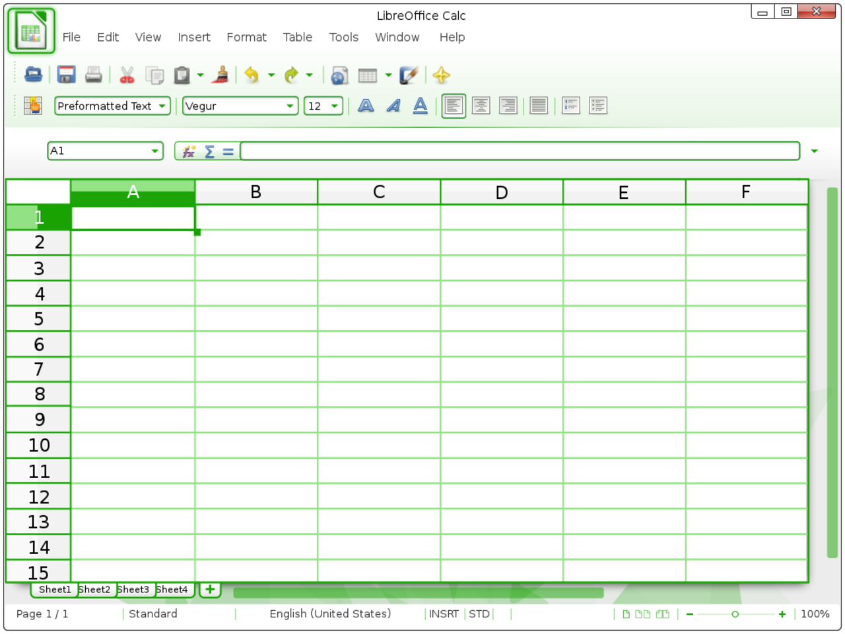Switch to the Sheet3 tab
The image size is (845, 634).
coord(133,589)
